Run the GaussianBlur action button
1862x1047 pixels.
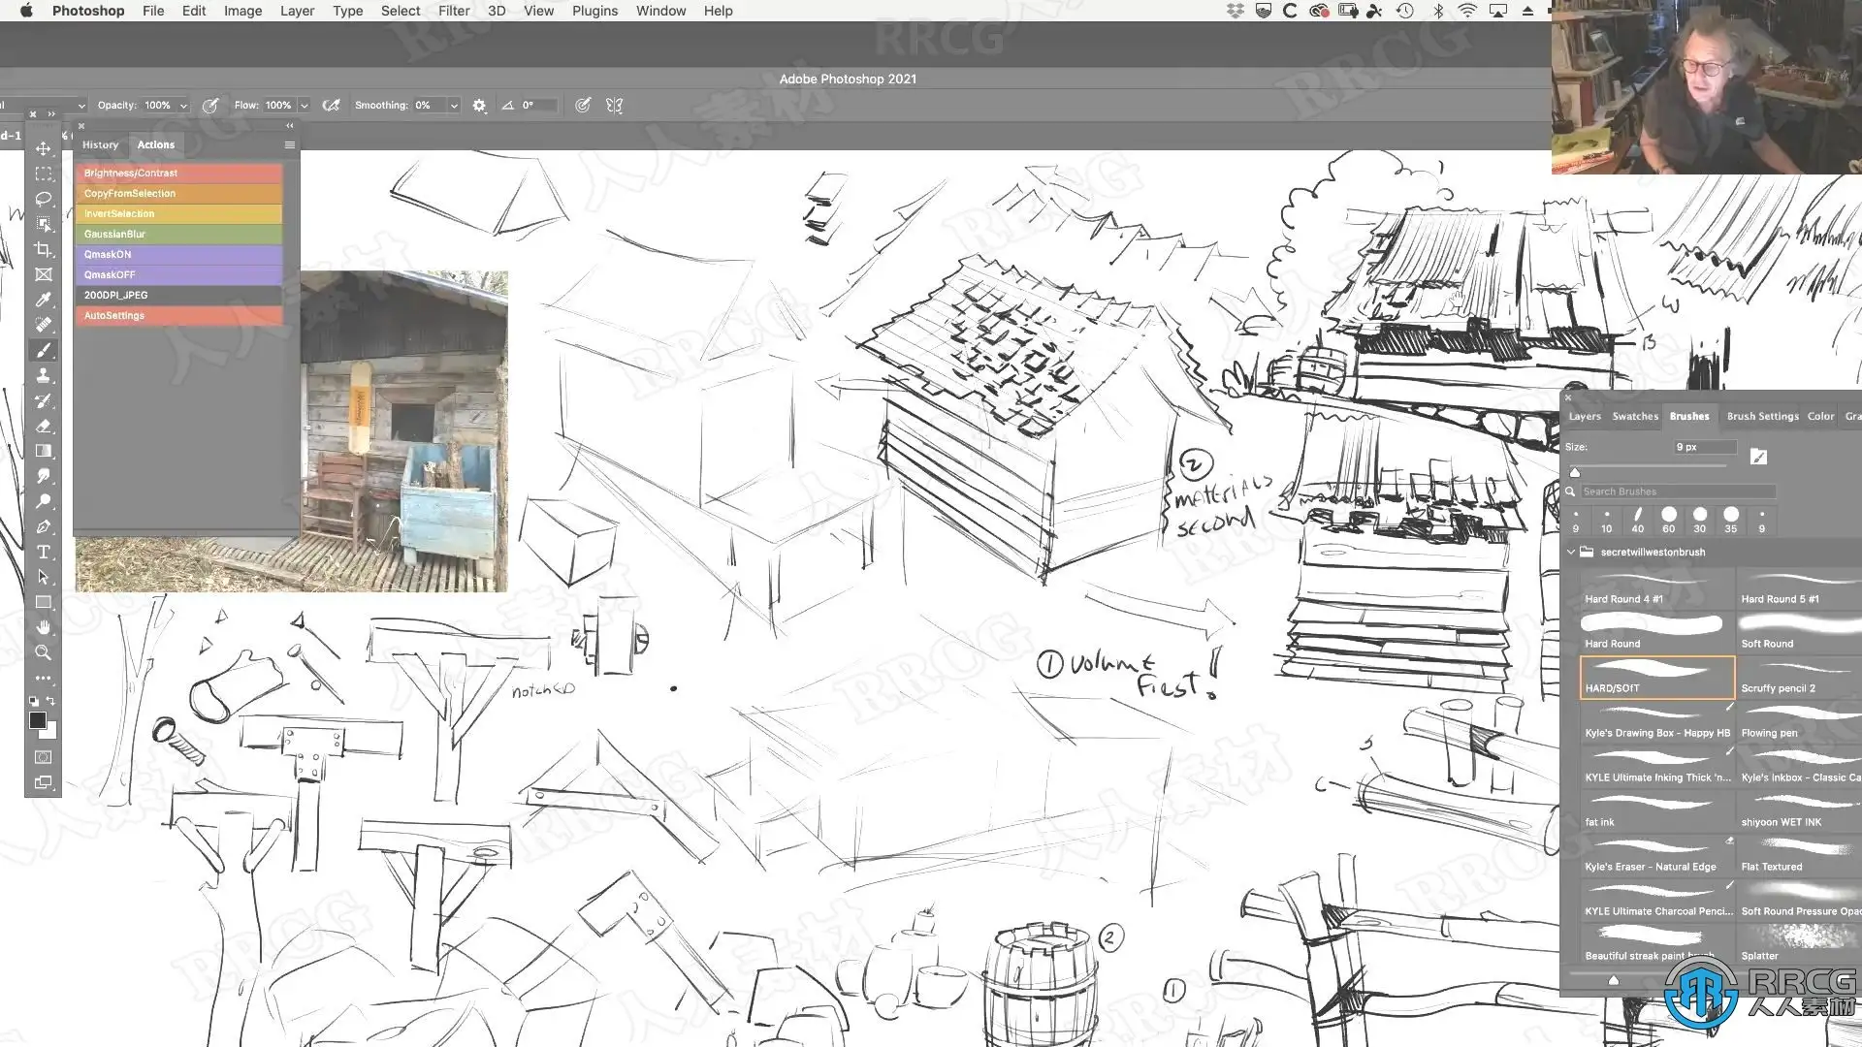tap(178, 234)
